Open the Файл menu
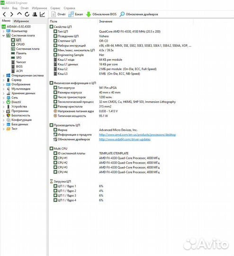This screenshot has height=256, width=234. click(5, 8)
